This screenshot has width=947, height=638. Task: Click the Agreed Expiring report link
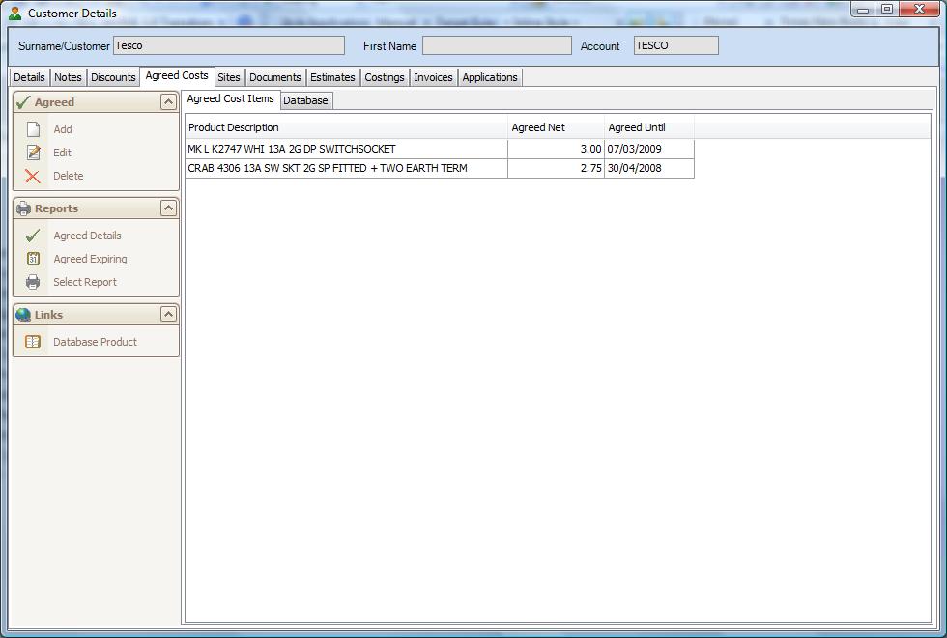(90, 259)
